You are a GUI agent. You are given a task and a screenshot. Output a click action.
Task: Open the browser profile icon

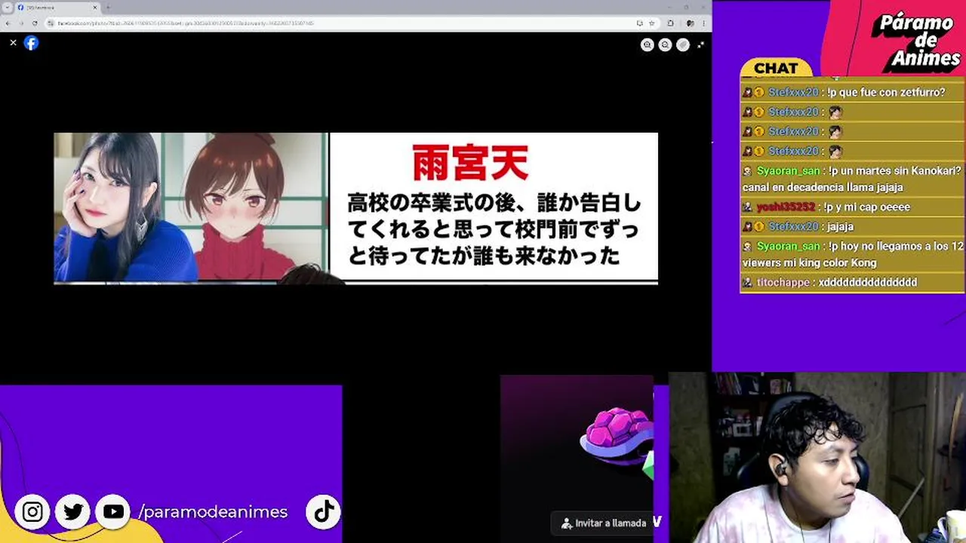coord(689,23)
